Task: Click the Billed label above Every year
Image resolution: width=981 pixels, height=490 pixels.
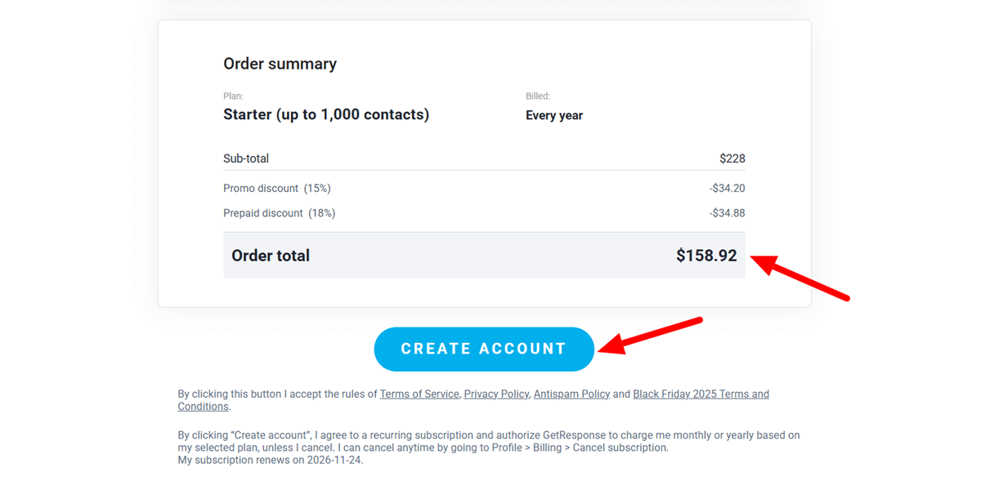Action: [x=538, y=96]
